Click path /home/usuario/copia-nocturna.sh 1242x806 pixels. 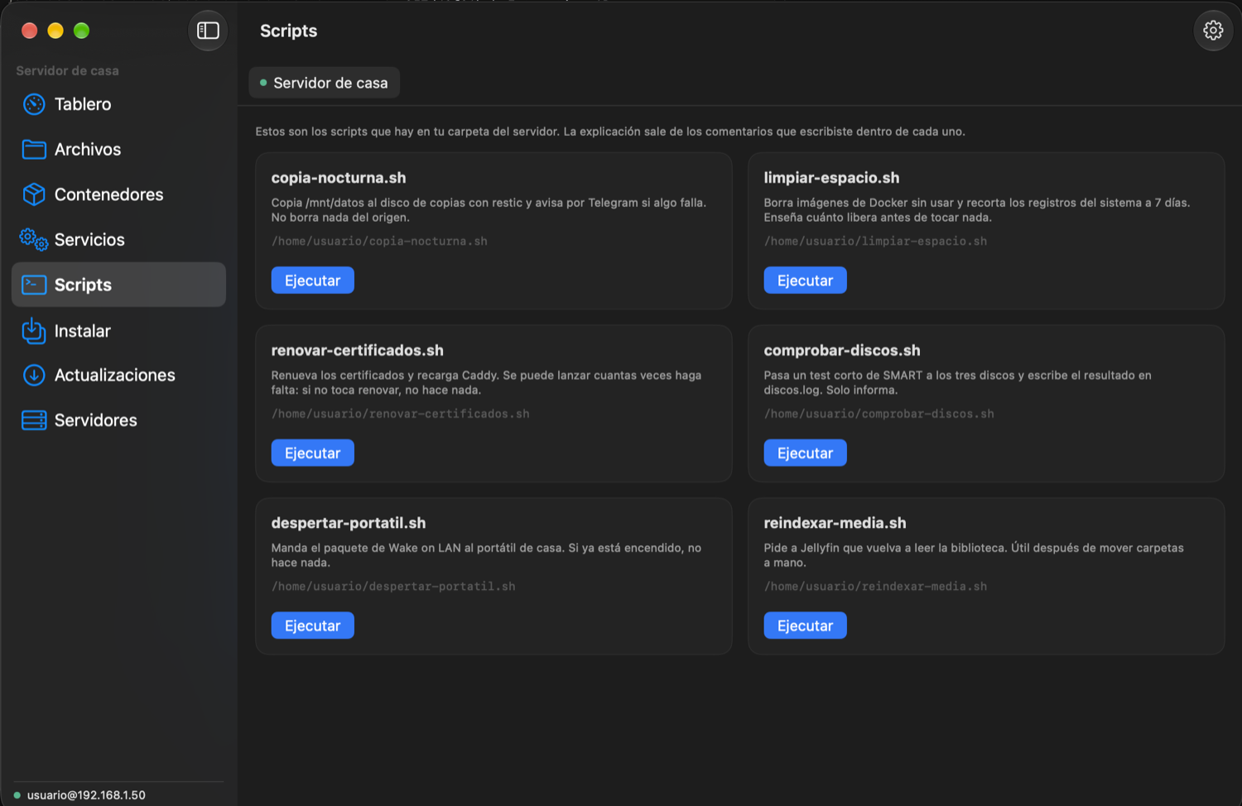(379, 242)
